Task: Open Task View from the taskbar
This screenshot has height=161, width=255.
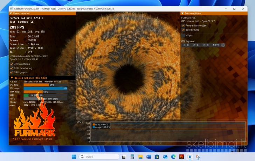Action: (124, 157)
